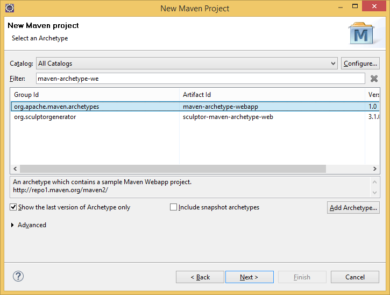Click the Configure... button
The height and width of the screenshot is (295, 390).
pos(360,64)
